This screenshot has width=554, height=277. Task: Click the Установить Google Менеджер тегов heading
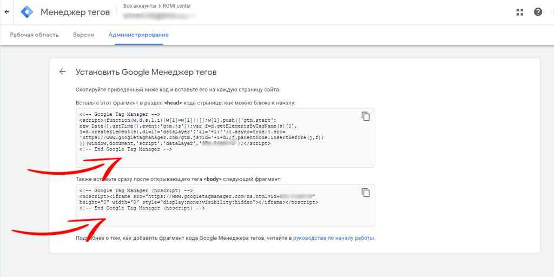coord(146,72)
